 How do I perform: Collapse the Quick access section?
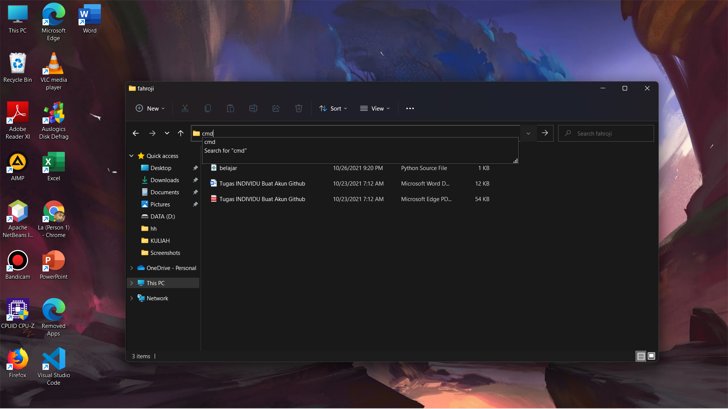[132, 156]
